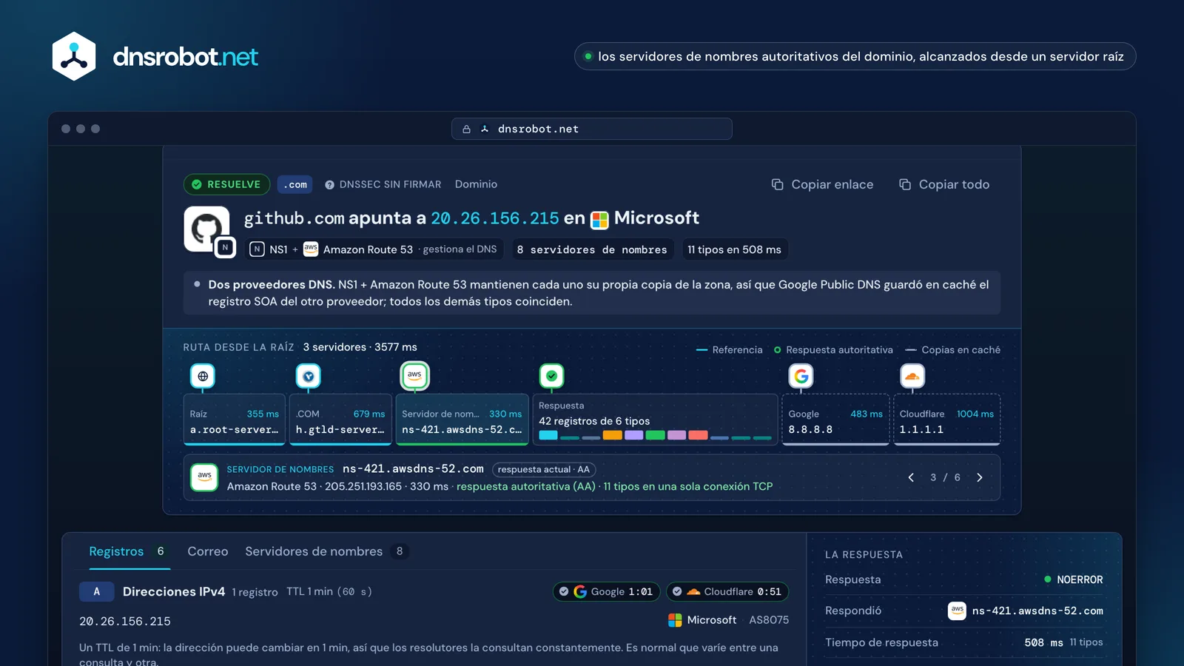Select the .COM Verisign node icon

pyautogui.click(x=309, y=376)
